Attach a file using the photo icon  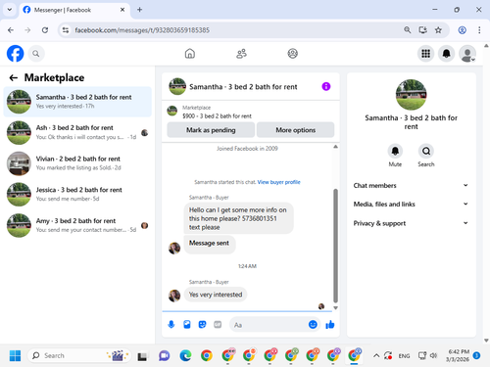pyautogui.click(x=187, y=325)
